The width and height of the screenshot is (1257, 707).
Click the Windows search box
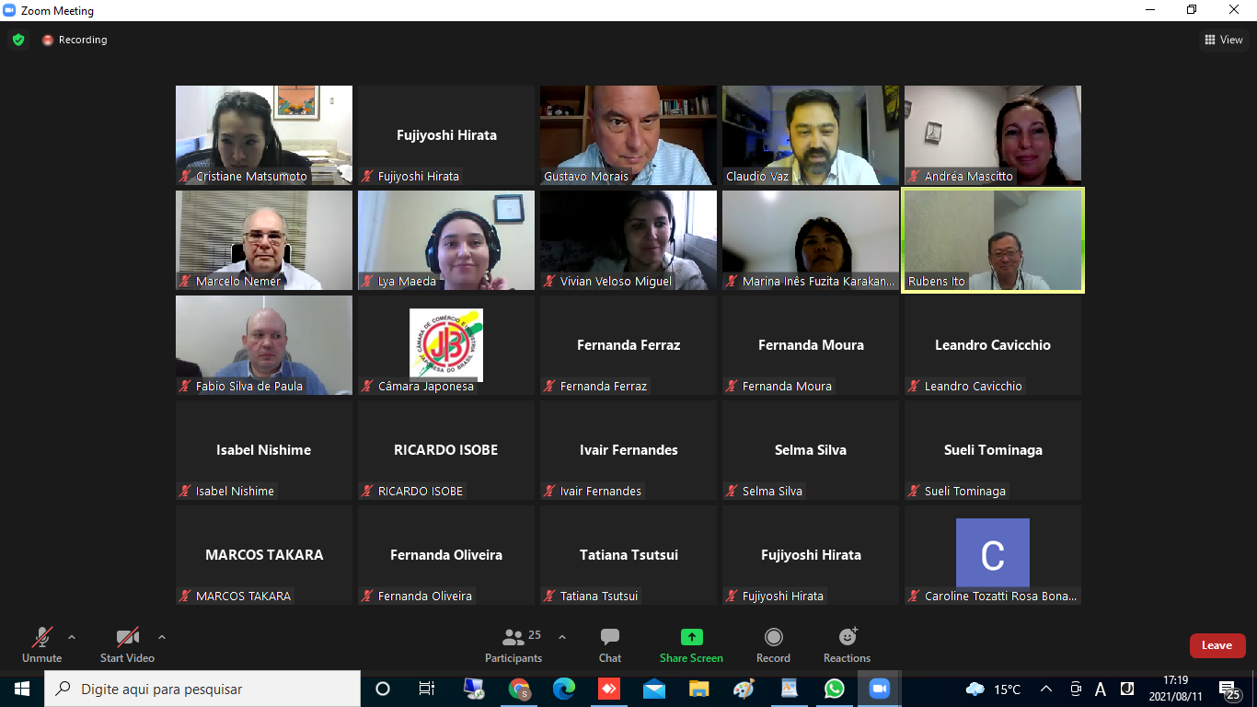202,689
